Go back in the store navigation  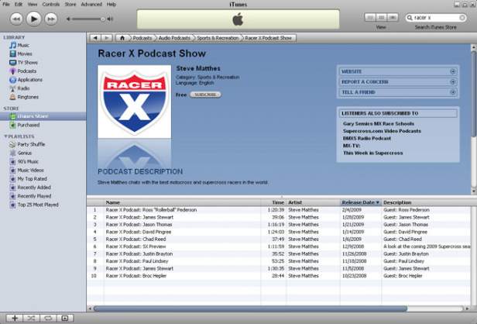pos(95,38)
